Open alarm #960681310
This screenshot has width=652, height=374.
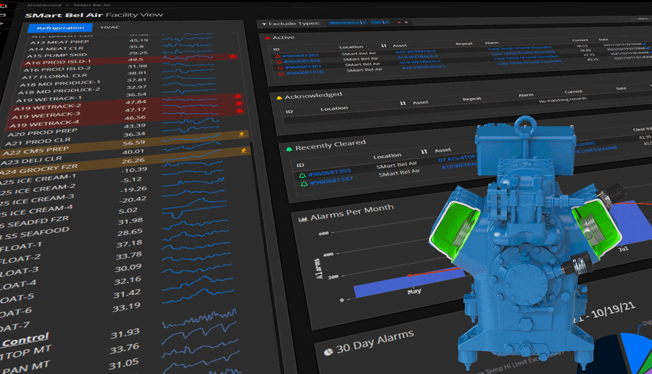[305, 72]
